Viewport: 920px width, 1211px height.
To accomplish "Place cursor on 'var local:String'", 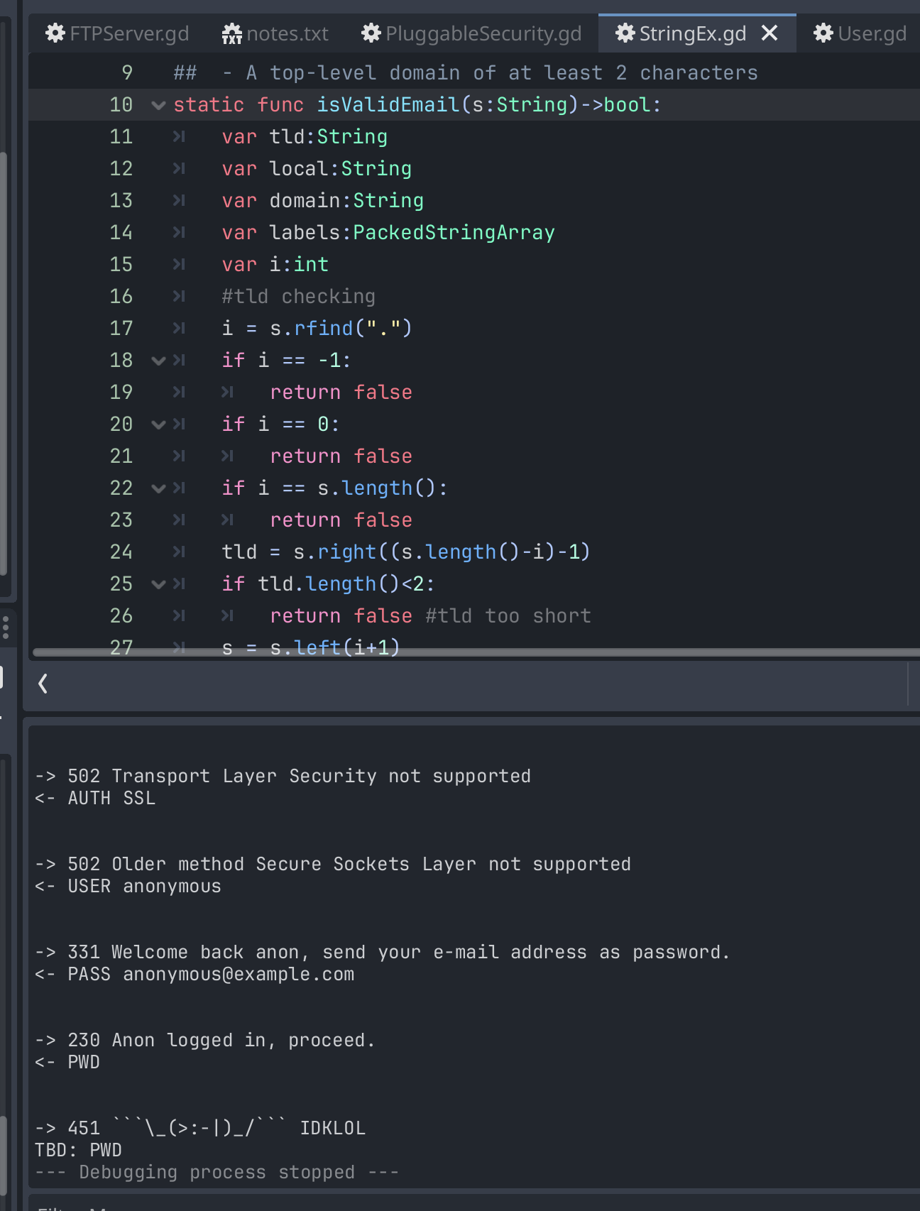I will point(317,169).
